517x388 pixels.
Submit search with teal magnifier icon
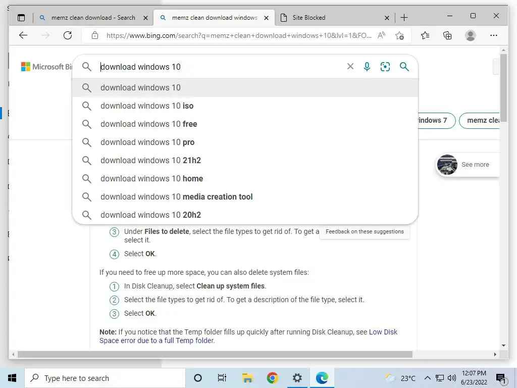point(404,67)
